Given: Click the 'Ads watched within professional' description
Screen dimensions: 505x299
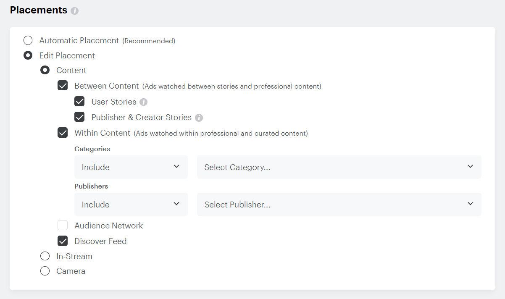Looking at the screenshot, I should pyautogui.click(x=221, y=134).
